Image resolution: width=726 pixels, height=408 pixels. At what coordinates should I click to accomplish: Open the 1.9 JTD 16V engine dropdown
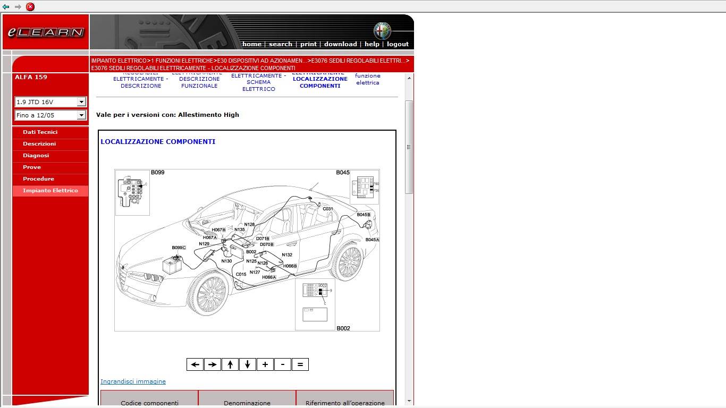coord(50,102)
